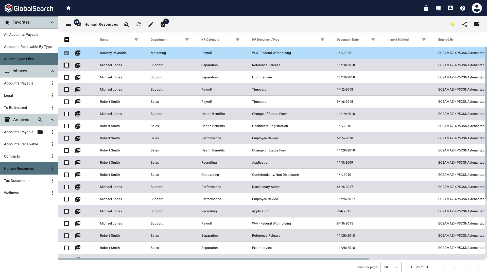Screen dimensions: 487x274
Task: Open the Tax Documents archive
Action: (x=17, y=181)
